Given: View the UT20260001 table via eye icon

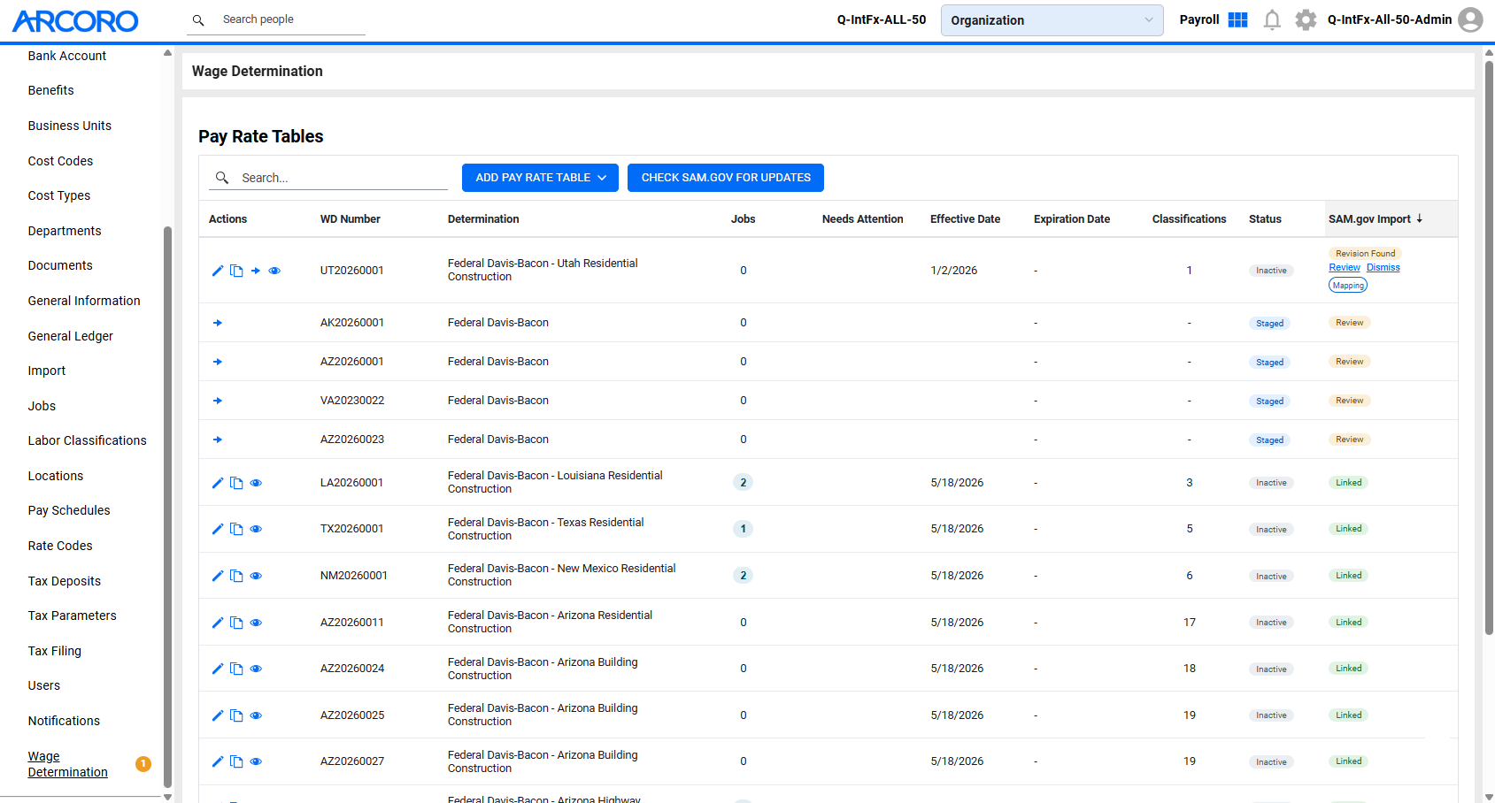Looking at the screenshot, I should [274, 271].
